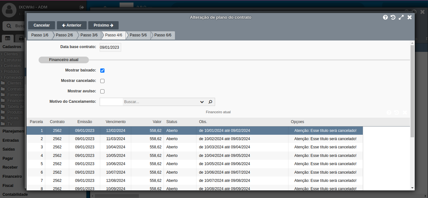This screenshot has width=428, height=198.
Task: Go to step Passo 5/6
Action: 138,35
